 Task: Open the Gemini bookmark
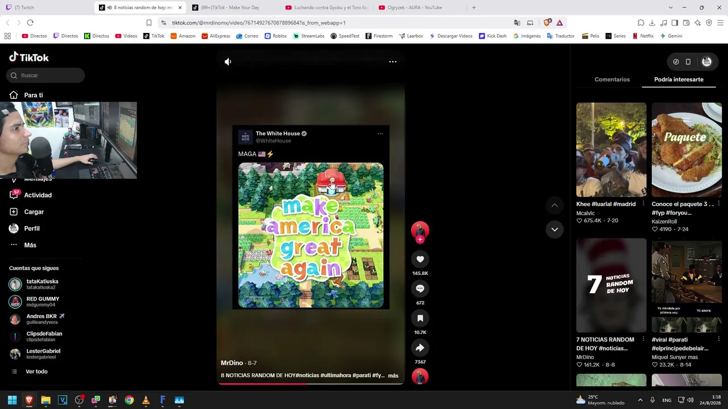(x=671, y=36)
